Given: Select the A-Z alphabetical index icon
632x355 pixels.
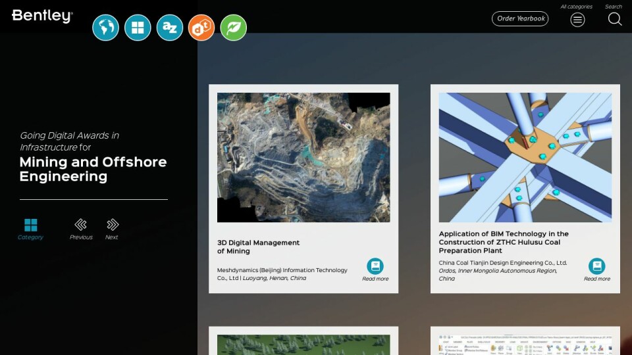Looking at the screenshot, I should [x=170, y=28].
